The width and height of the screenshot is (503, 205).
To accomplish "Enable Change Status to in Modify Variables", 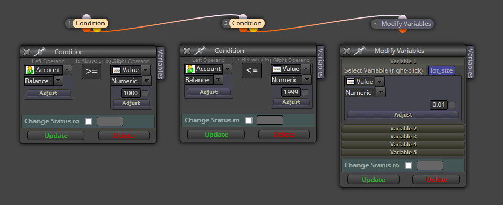I will [409, 165].
